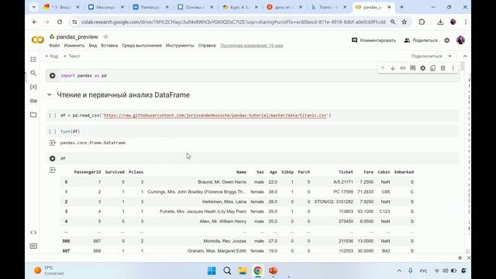Move cell down arrow in cell toolbar
Image resolution: width=496 pixels, height=279 pixels.
pyautogui.click(x=393, y=68)
